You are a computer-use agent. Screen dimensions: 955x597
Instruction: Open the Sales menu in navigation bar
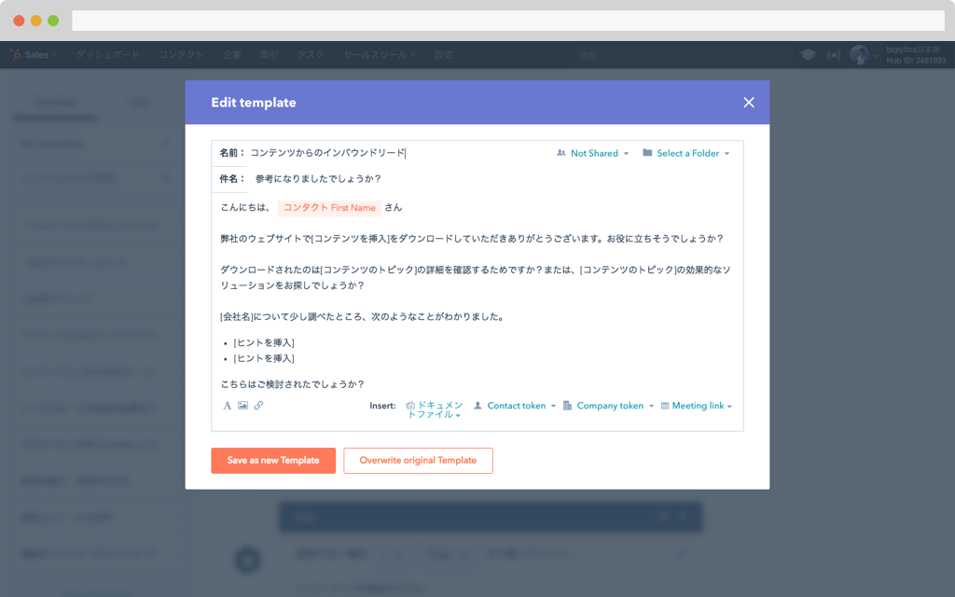tap(40, 55)
